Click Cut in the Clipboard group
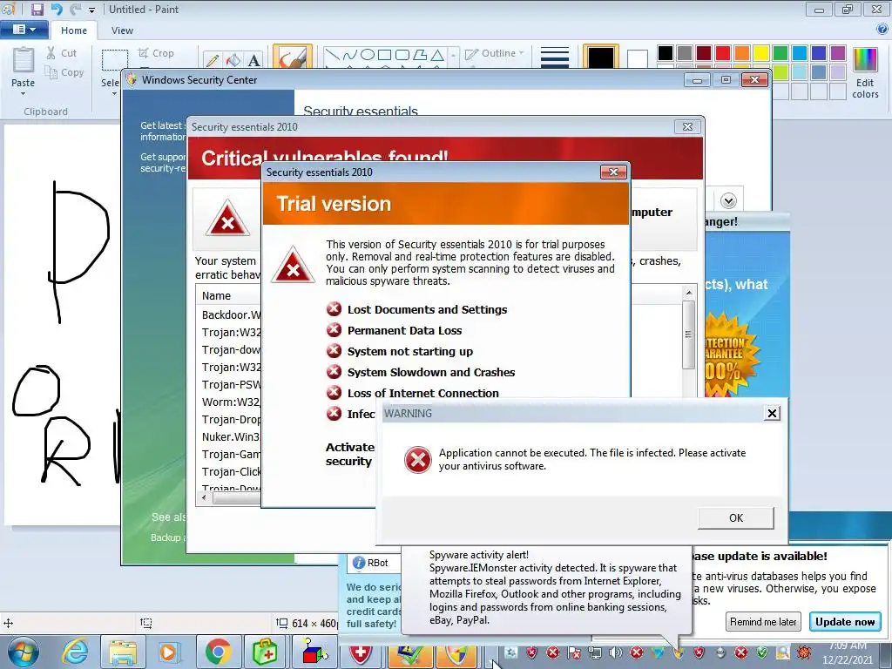Viewport: 892px width, 669px height. [x=62, y=53]
